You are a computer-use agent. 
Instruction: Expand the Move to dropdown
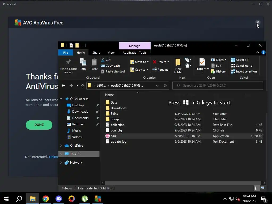[x=148, y=62]
